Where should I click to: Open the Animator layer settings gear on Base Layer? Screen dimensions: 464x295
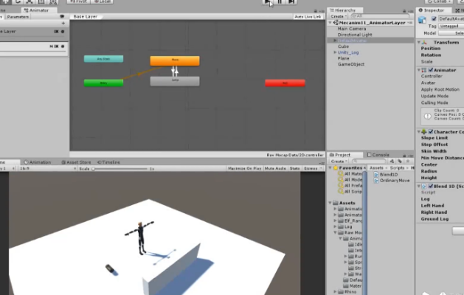(63, 32)
